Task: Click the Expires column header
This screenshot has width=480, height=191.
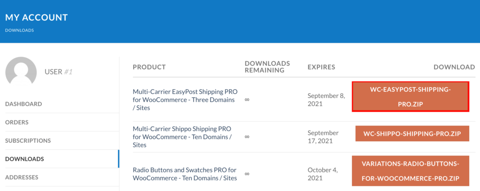Action: 321,67
